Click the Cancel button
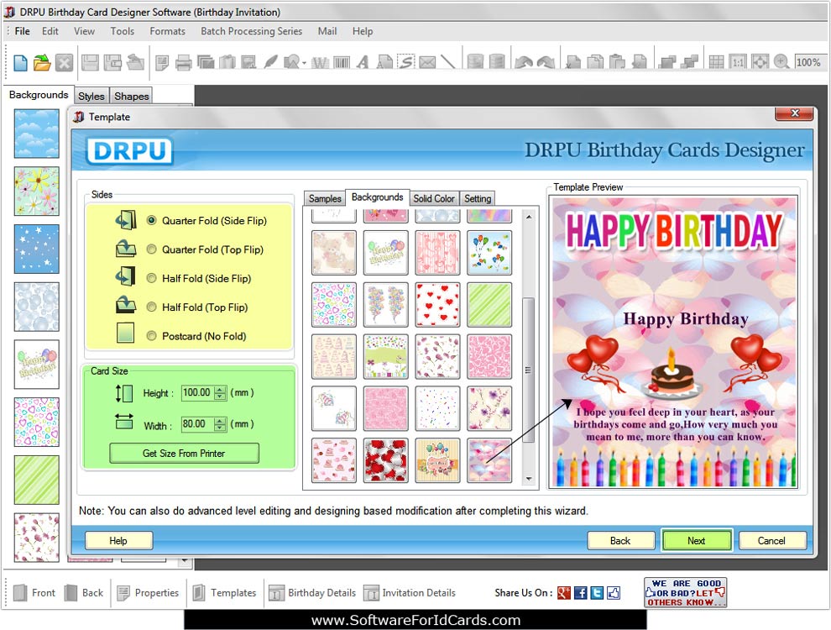831x630 pixels. [771, 540]
